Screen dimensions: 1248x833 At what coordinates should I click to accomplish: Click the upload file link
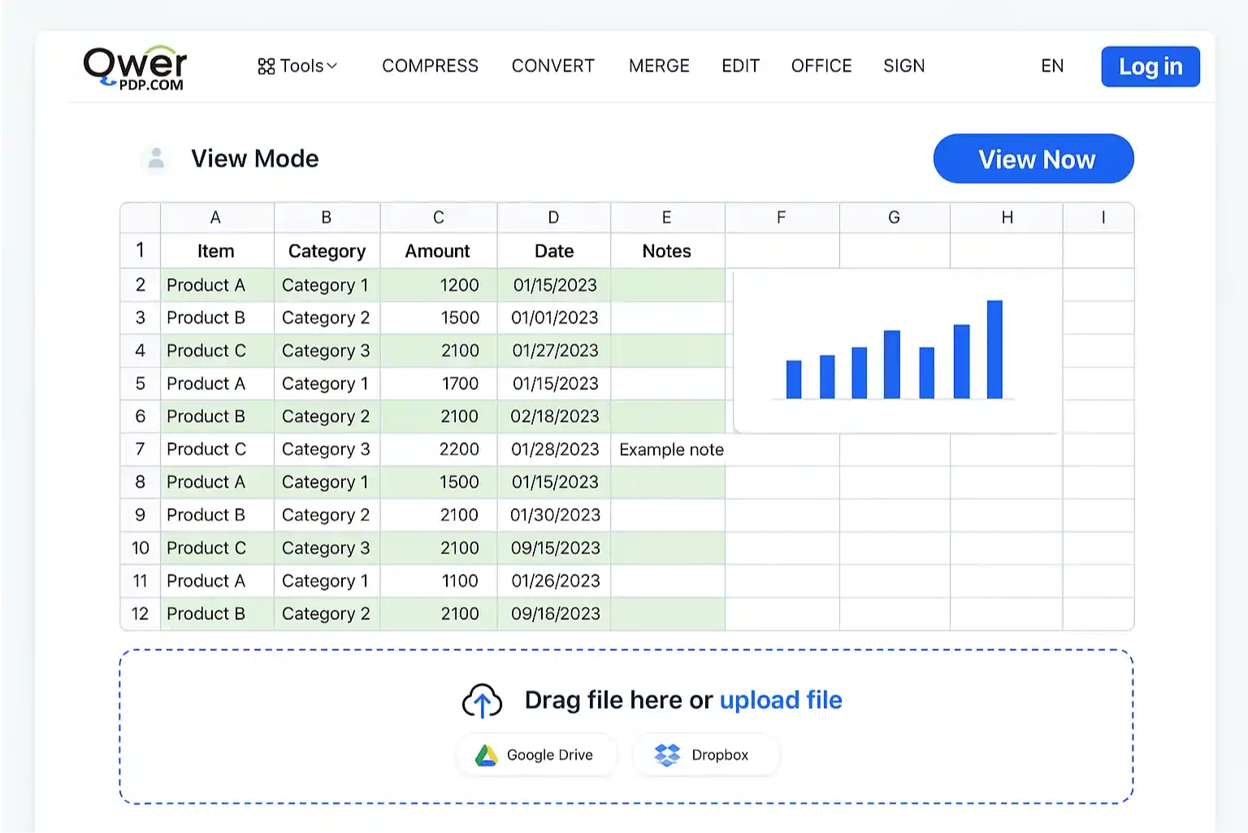(x=781, y=700)
